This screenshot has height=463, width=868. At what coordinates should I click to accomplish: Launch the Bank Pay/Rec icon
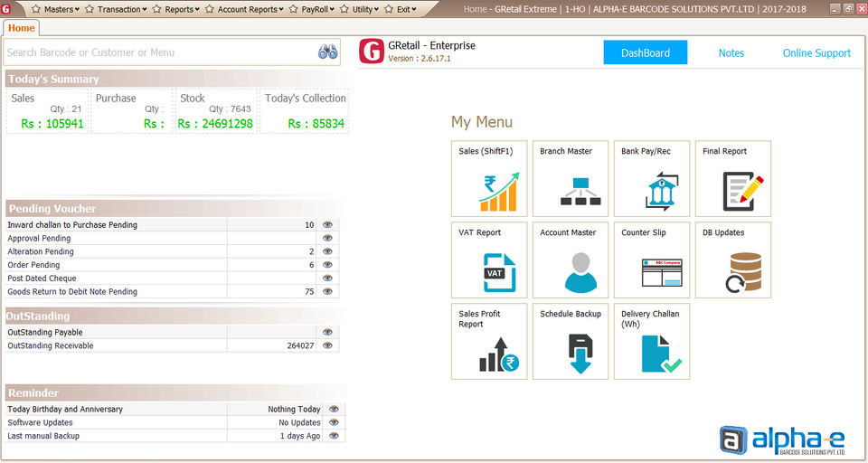662,192
